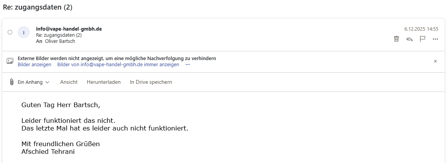The height and width of the screenshot is (163, 448).
Task: Click recipient name Oliver Bartsch
Action: [60, 41]
